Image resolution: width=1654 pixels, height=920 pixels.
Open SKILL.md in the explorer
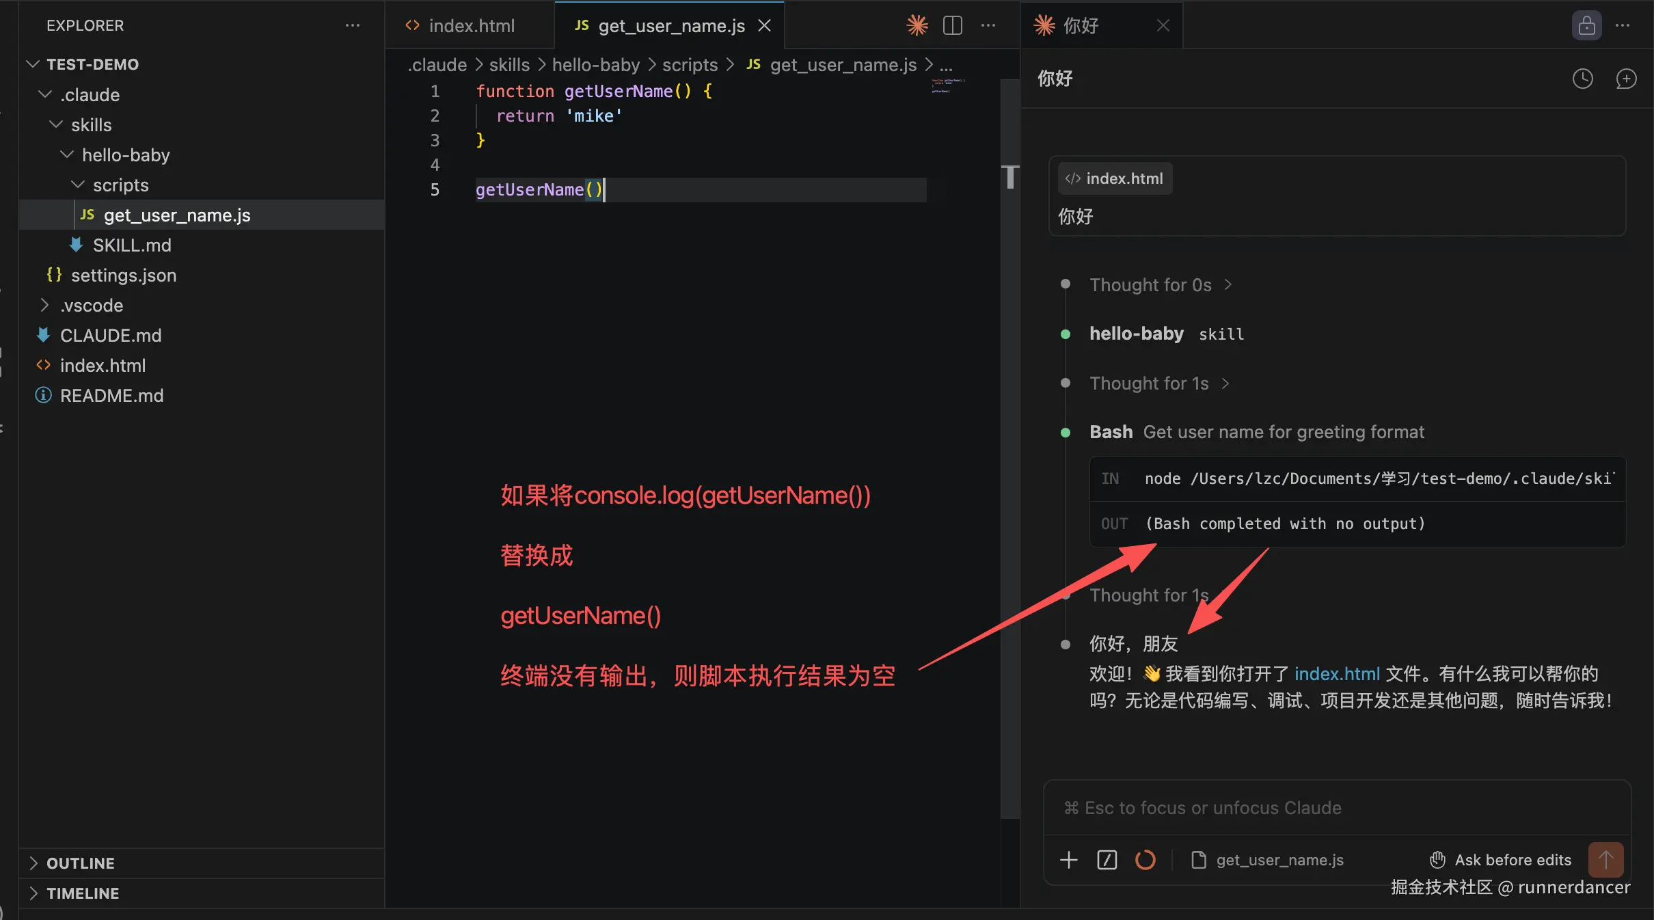tap(132, 245)
